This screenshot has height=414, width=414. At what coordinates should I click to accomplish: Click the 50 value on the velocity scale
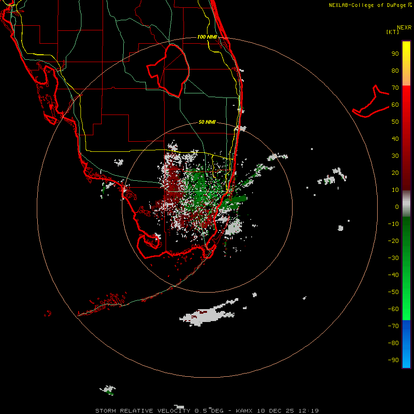(395, 122)
